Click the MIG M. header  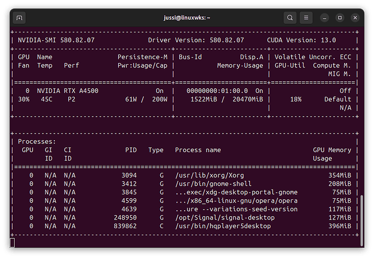coord(339,74)
